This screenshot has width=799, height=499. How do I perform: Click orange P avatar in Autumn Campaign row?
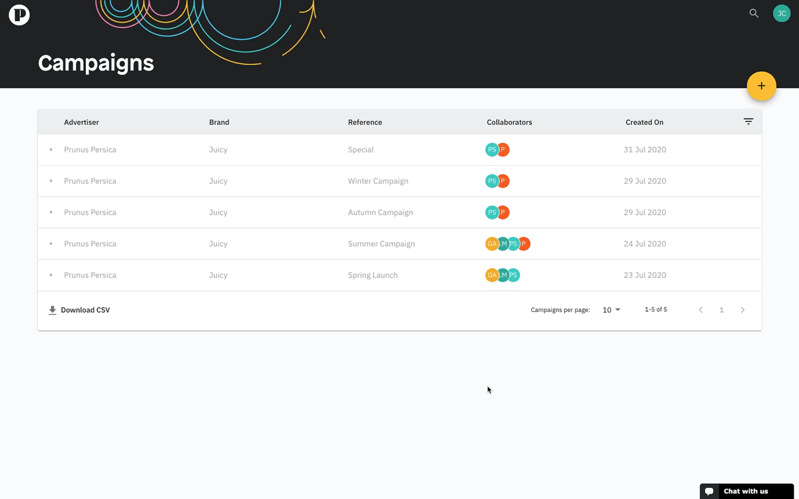[x=504, y=212]
